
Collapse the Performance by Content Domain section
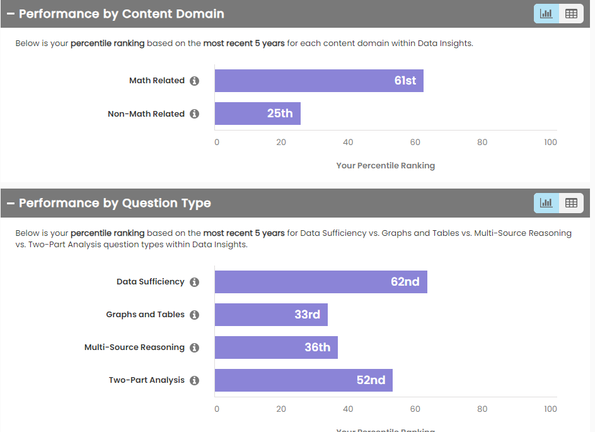click(x=11, y=14)
